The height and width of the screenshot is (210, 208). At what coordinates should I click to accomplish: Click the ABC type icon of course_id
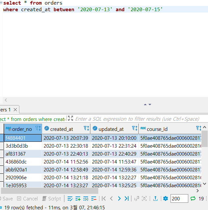coord(143,128)
